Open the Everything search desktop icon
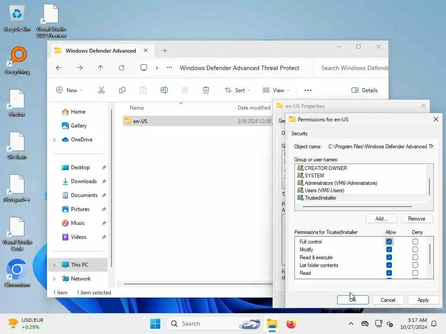446x334 pixels. (x=17, y=60)
